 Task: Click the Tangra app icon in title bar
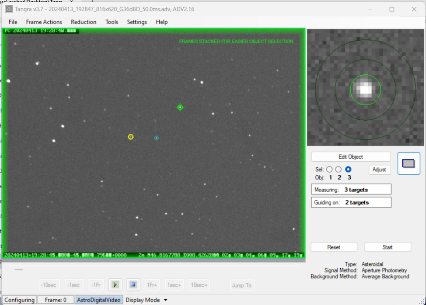point(9,9)
